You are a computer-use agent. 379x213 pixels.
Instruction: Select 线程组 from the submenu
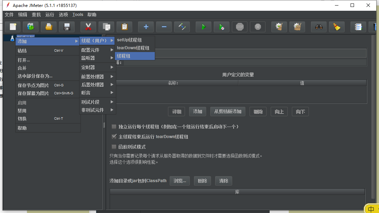point(135,56)
